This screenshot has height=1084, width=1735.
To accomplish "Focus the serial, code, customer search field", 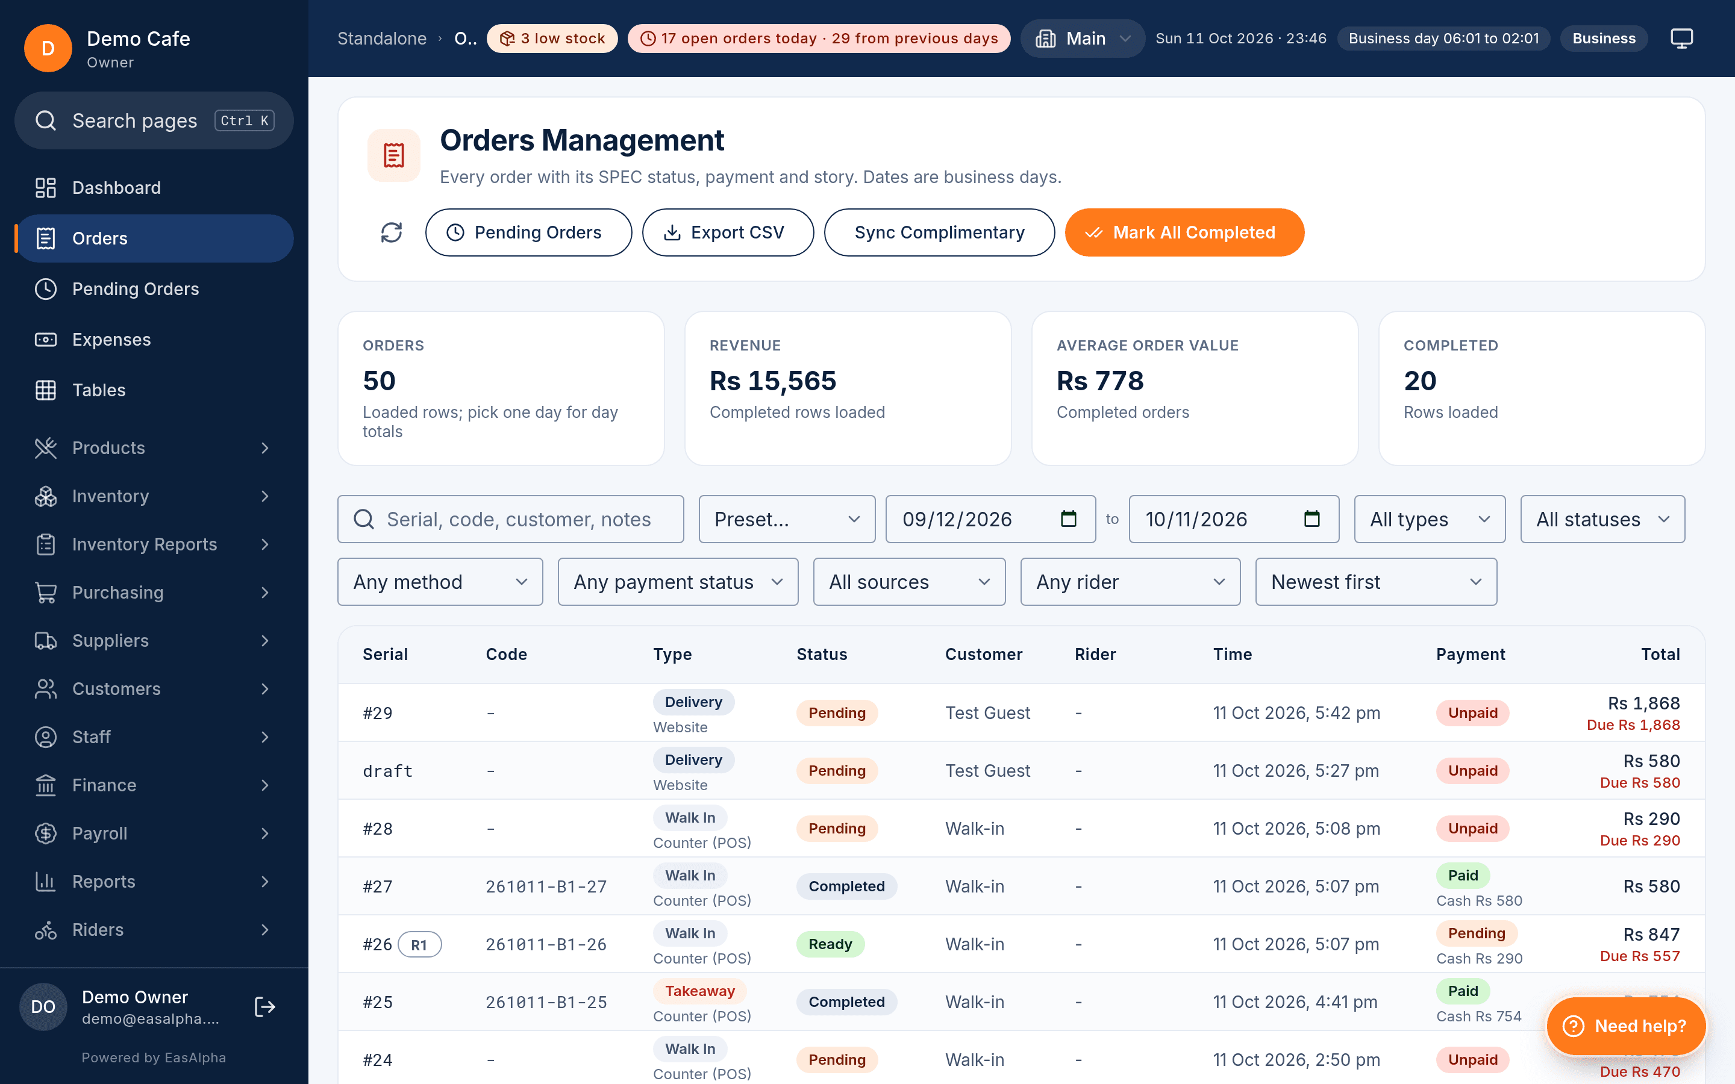I will click(510, 519).
